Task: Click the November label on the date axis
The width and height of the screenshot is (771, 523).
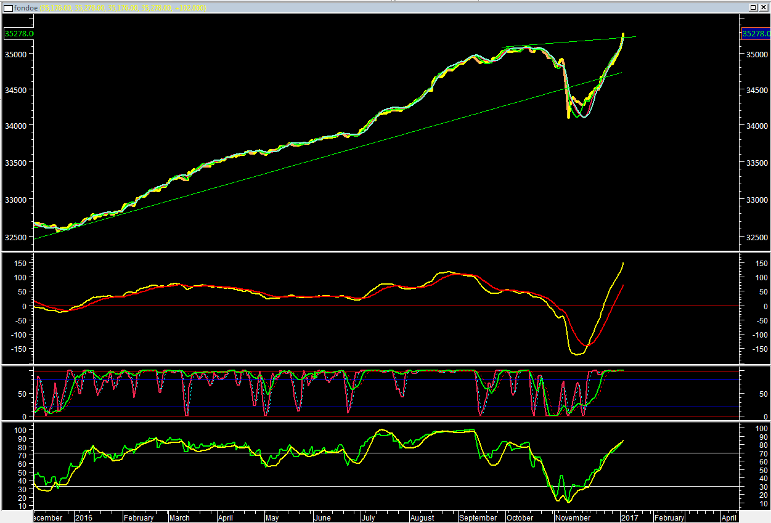Action: (x=573, y=518)
